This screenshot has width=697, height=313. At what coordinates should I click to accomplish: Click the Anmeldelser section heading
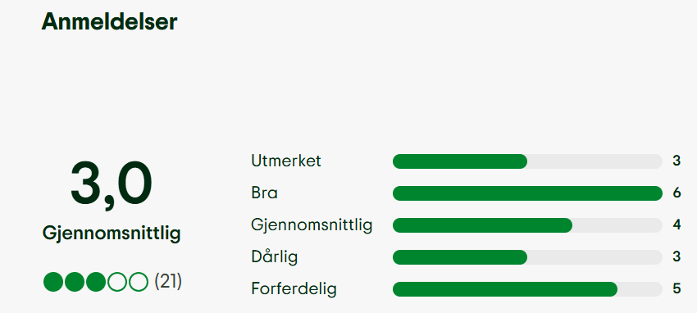(109, 22)
